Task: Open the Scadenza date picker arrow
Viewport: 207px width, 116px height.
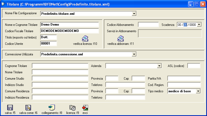Action: click(x=199, y=25)
